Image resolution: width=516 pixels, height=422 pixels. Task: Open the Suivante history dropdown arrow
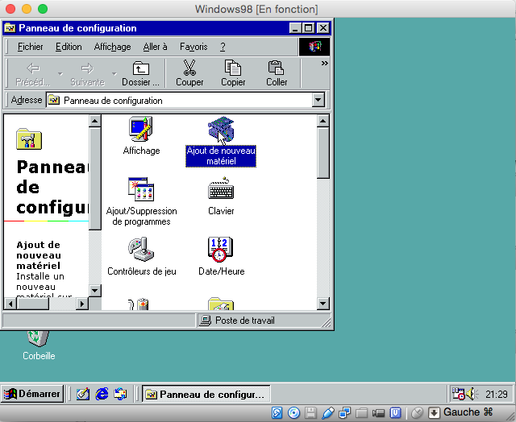pos(114,73)
